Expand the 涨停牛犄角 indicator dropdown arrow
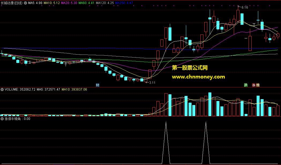The height and width of the screenshot is (165, 281). 2,119
